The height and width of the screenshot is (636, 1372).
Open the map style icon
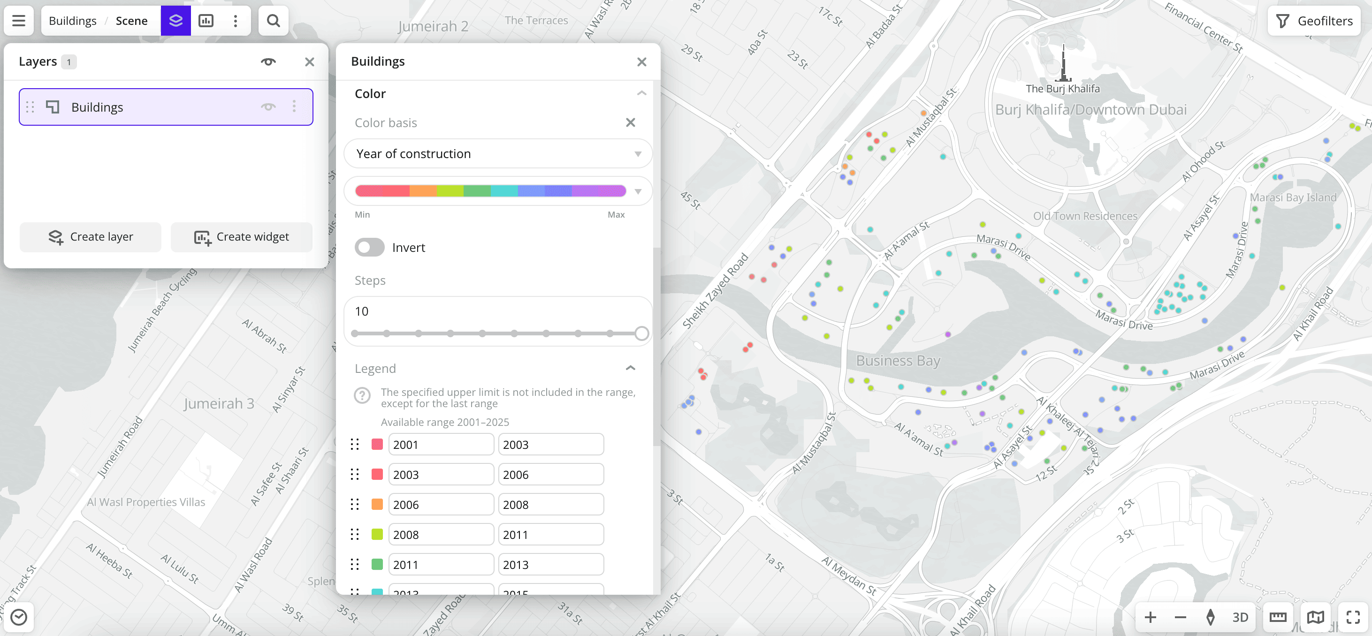pyautogui.click(x=1315, y=617)
